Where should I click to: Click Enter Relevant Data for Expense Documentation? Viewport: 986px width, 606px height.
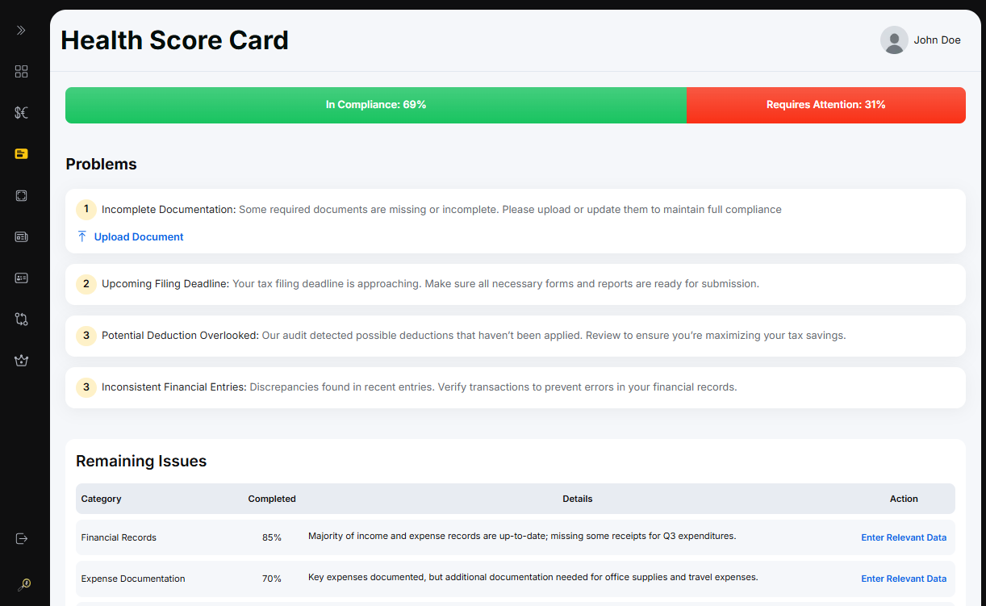click(903, 579)
